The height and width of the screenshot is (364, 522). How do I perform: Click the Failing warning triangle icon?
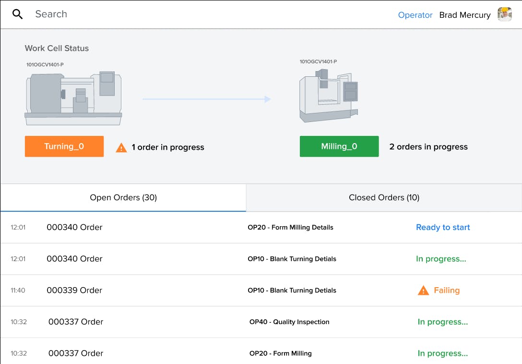(x=423, y=291)
